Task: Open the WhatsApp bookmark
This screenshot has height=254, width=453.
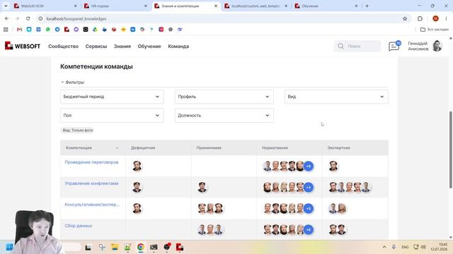Action: click(x=47, y=30)
